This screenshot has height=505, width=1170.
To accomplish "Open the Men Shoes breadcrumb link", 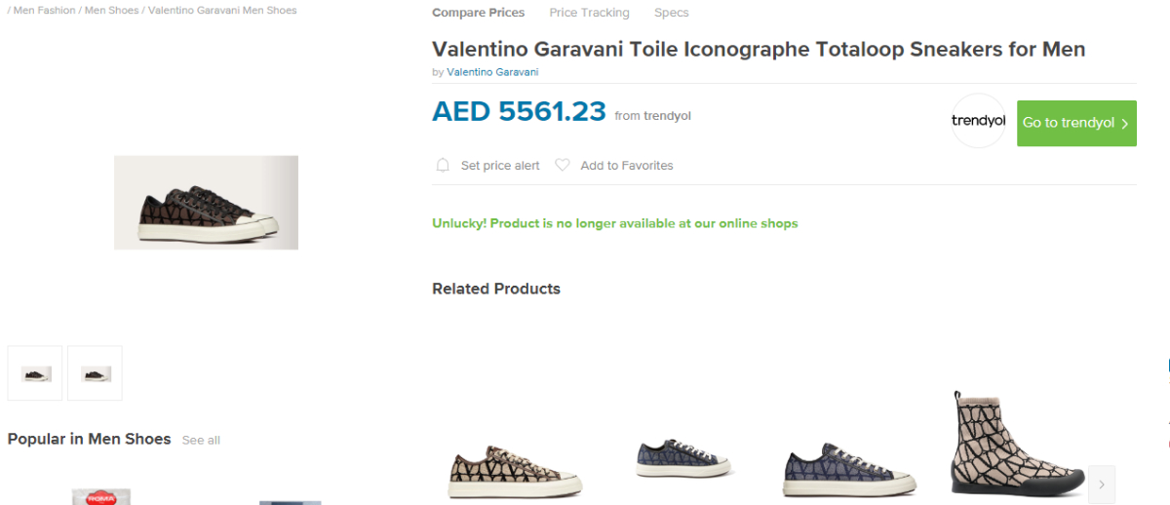I will point(111,11).
